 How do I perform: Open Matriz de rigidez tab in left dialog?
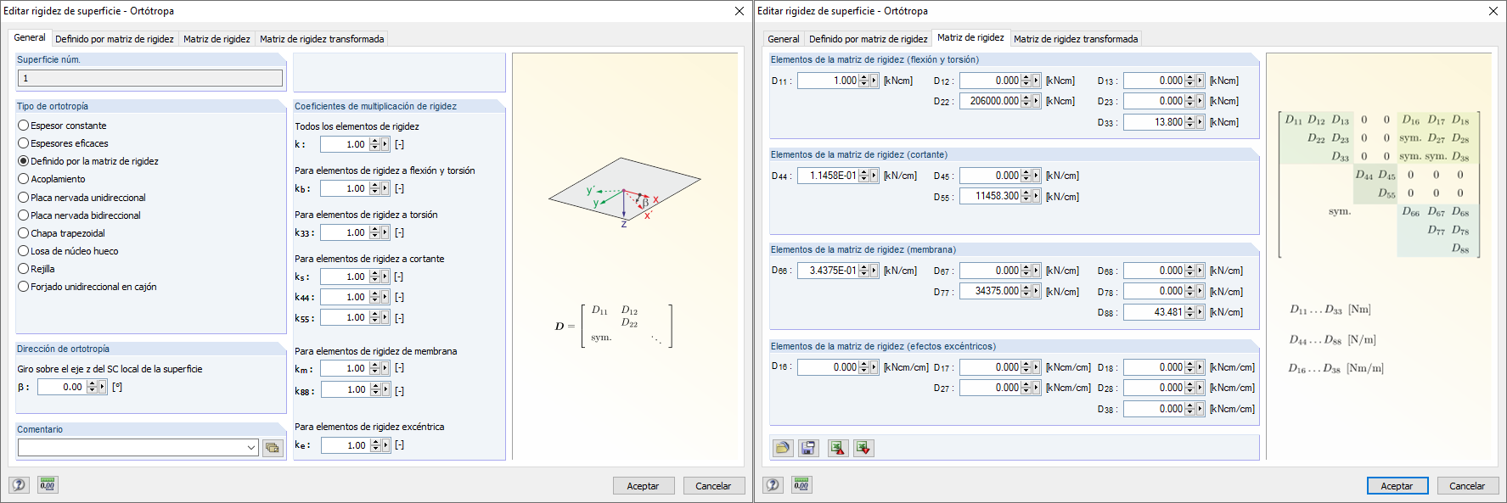pos(216,39)
